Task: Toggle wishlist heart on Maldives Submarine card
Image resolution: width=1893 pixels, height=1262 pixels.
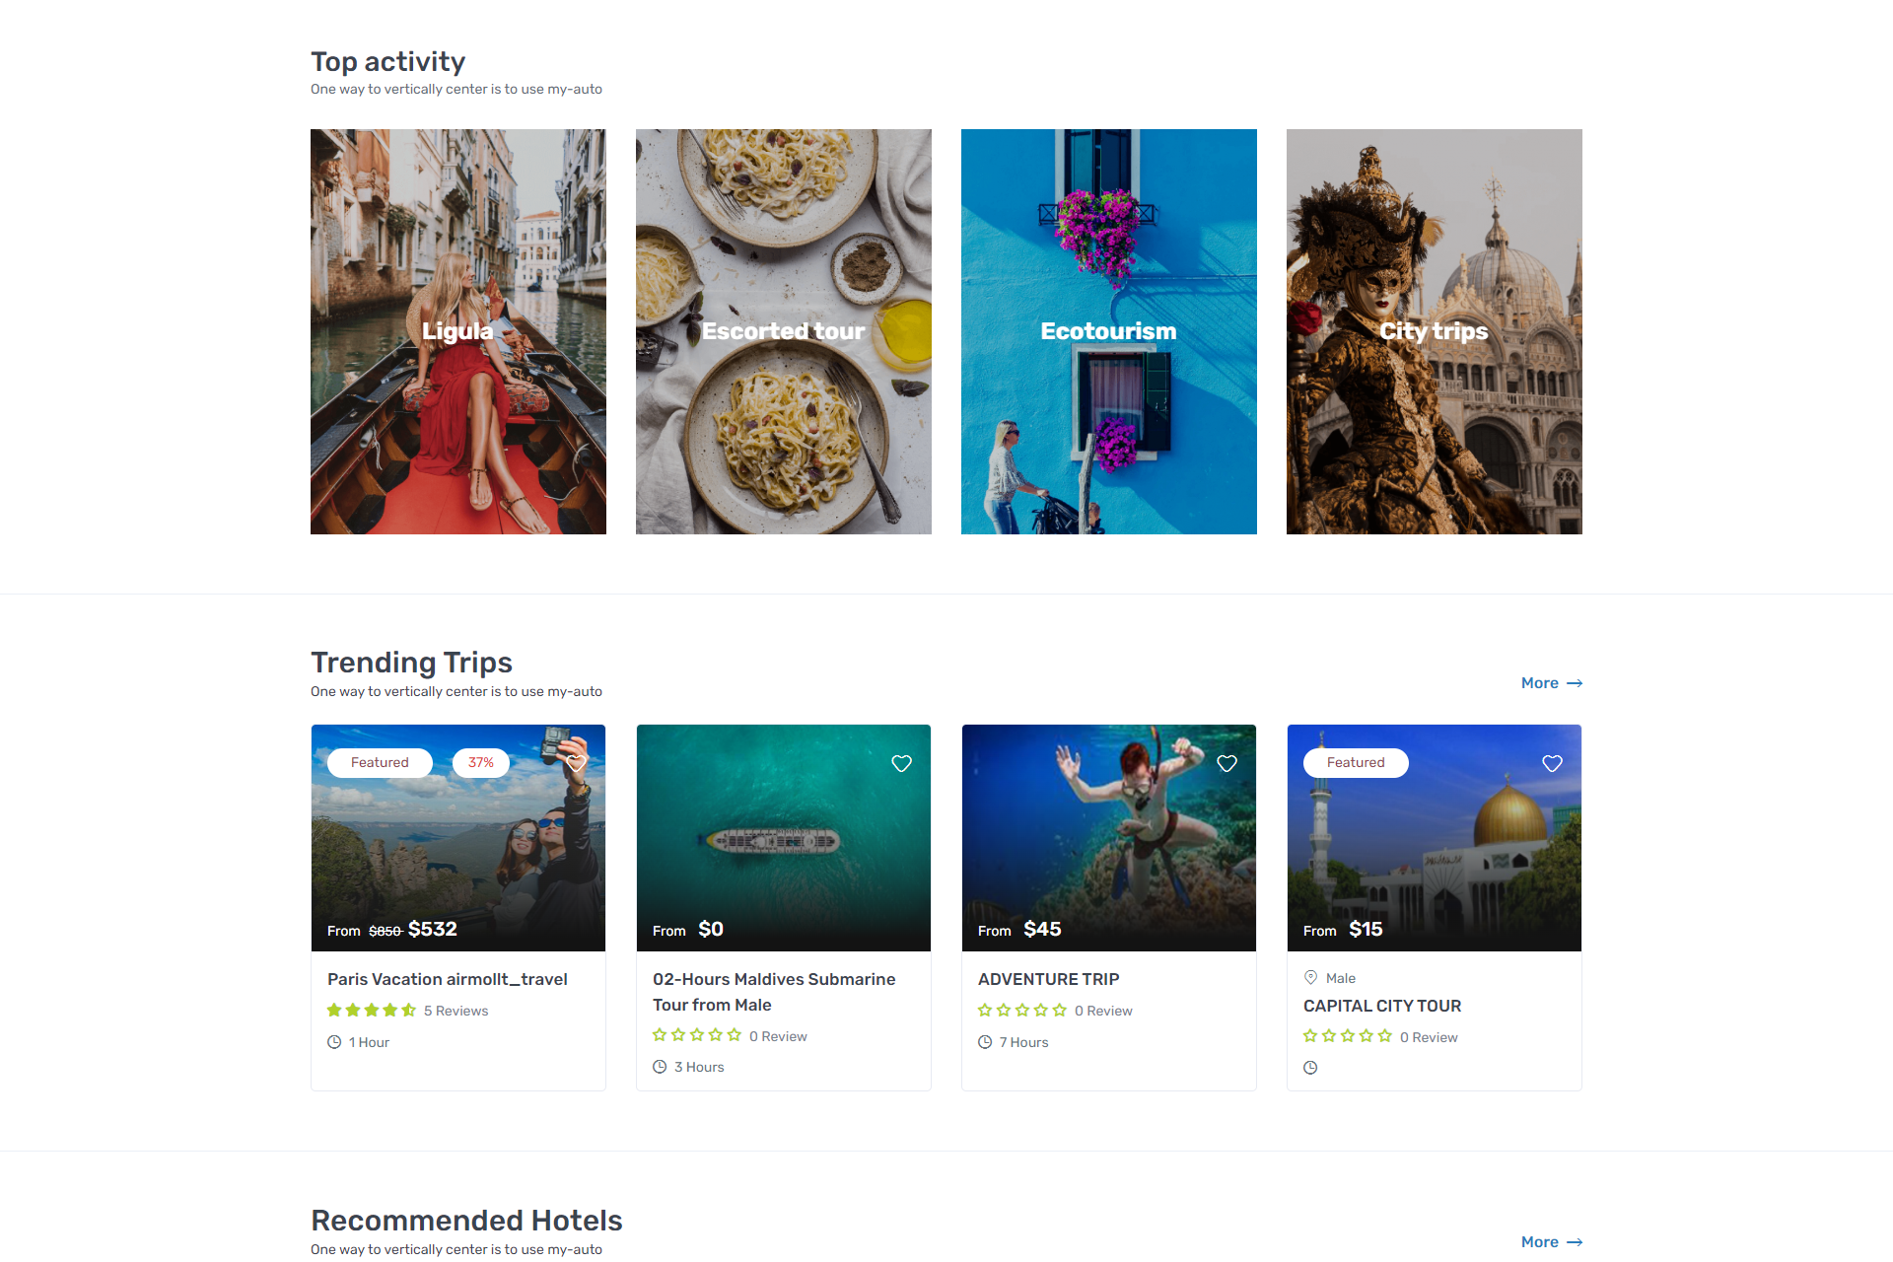Action: click(x=901, y=763)
